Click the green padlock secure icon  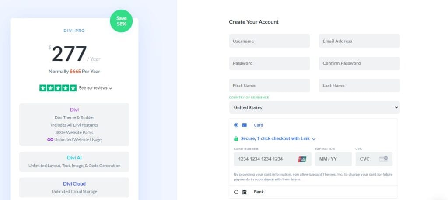pos(236,139)
